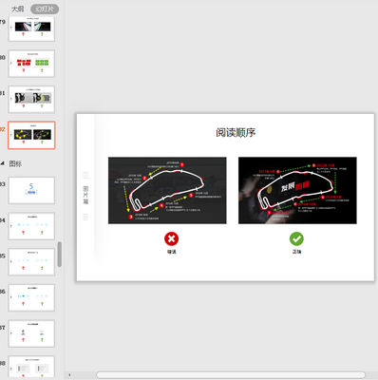Click the thumbnail panel vertical scrollbar handle

pyautogui.click(x=59, y=255)
